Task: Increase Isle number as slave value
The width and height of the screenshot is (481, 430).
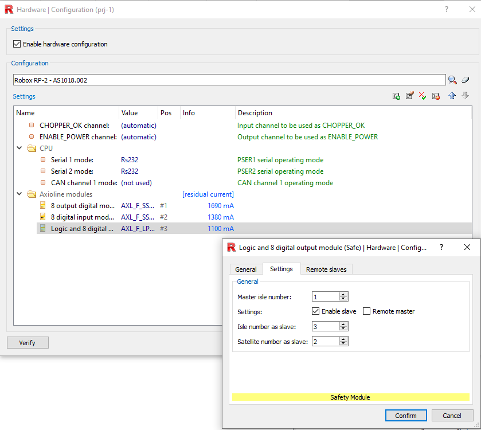Action: tap(343, 324)
